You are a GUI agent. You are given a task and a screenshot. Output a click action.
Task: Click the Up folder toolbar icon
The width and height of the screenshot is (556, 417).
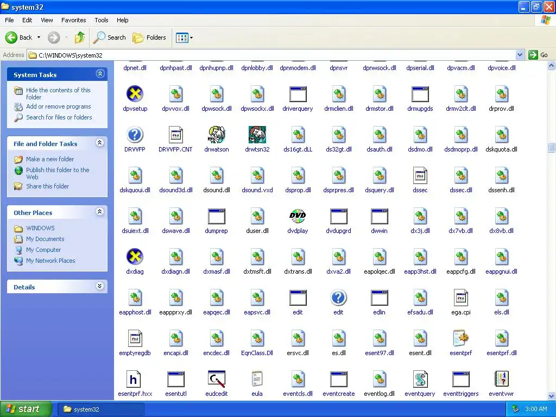pyautogui.click(x=80, y=37)
